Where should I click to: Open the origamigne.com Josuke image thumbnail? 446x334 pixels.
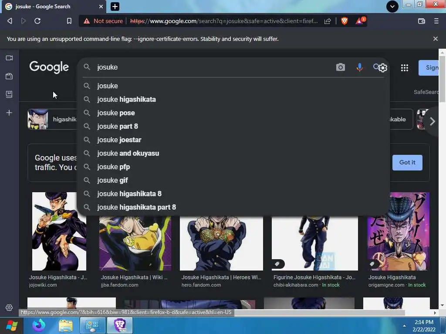coord(398,231)
